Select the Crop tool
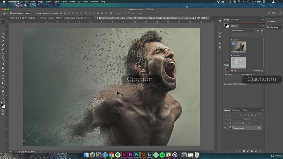Viewport: 283px width, 159px height. pyautogui.click(x=3, y=37)
